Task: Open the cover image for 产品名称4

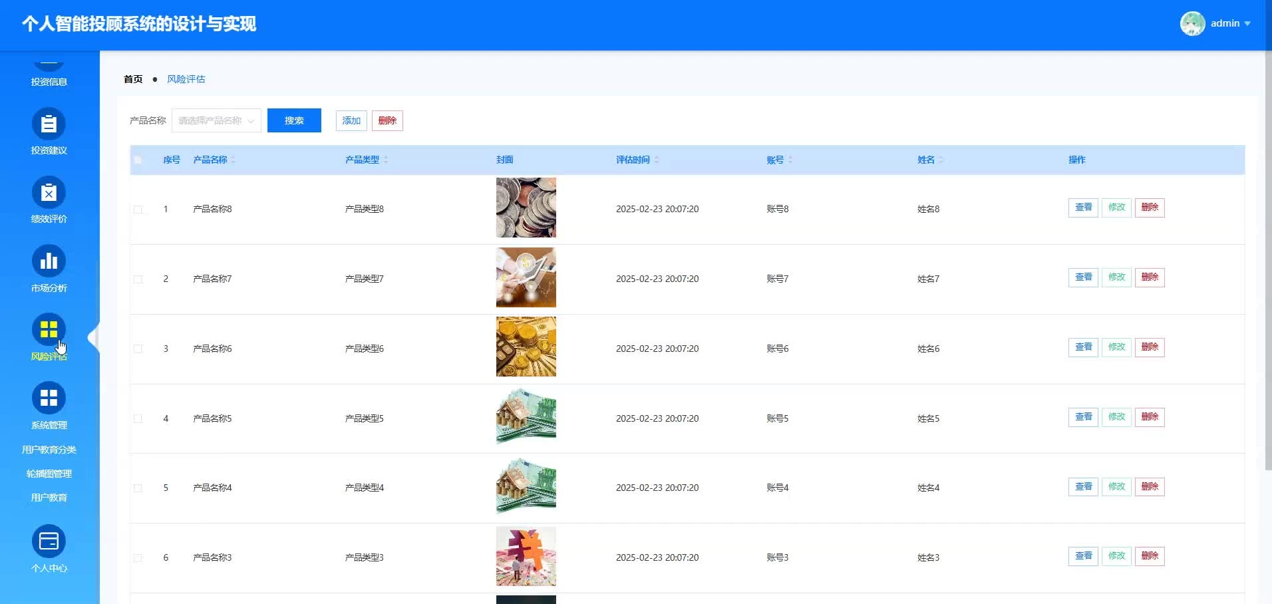Action: tap(526, 487)
